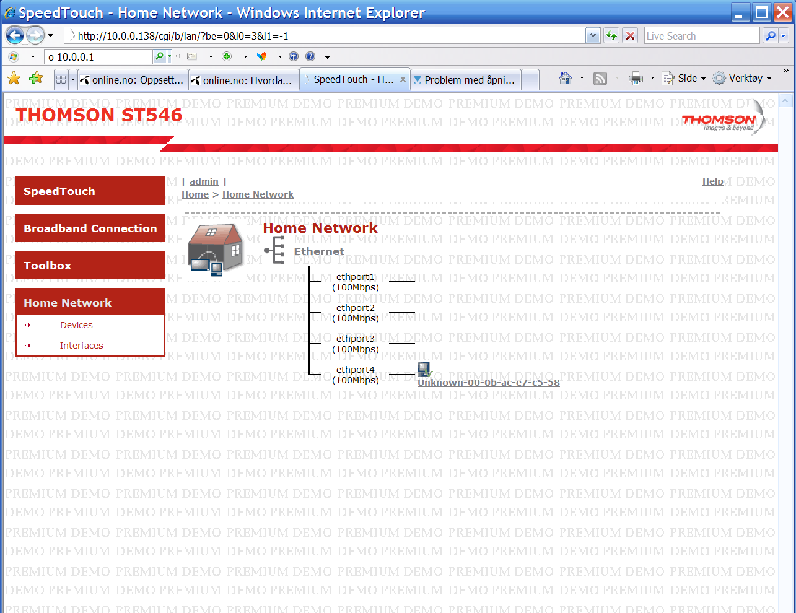Go back with the browser Back arrow
796x613 pixels.
(15, 35)
